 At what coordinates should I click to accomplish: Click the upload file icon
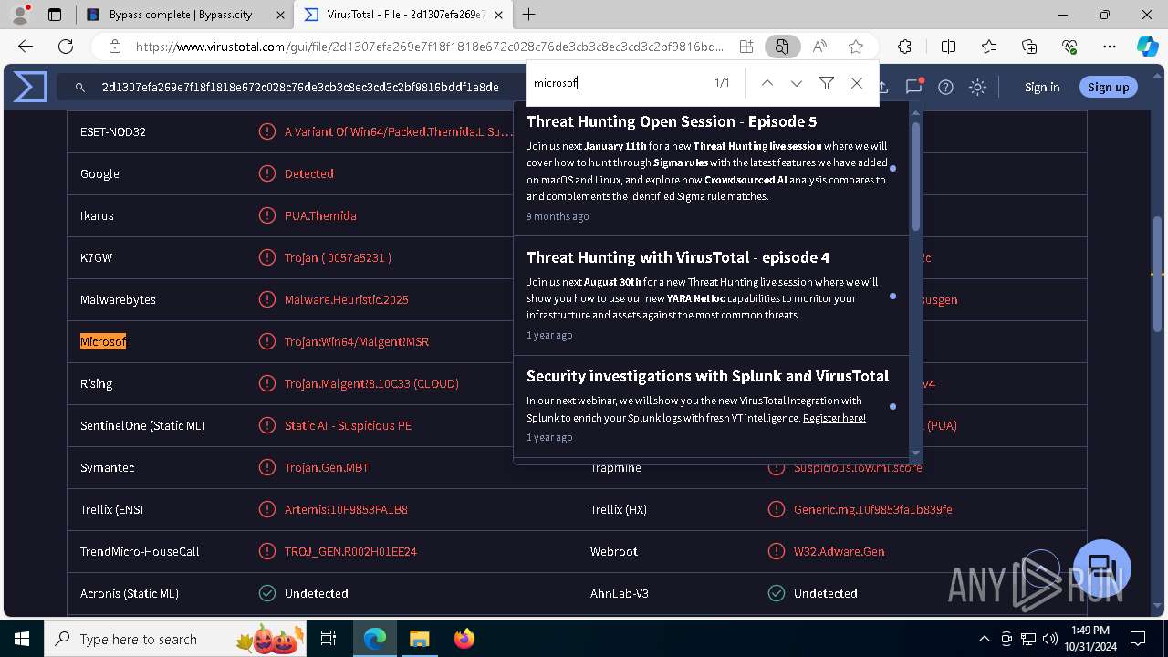(x=882, y=87)
